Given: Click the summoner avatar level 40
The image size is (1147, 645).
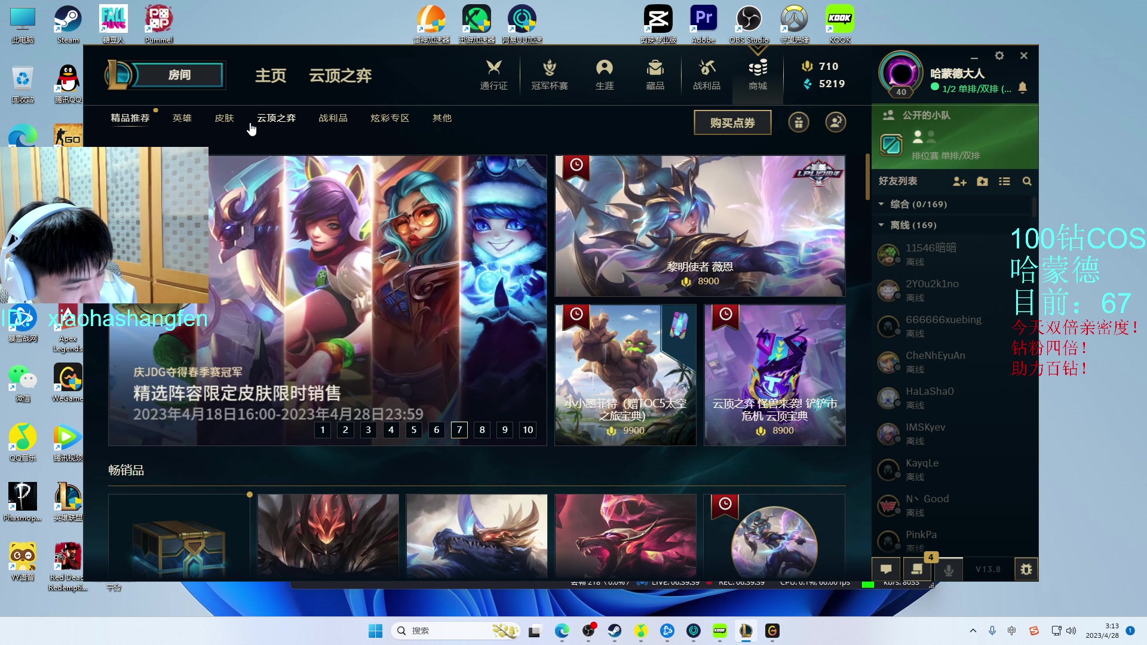Looking at the screenshot, I should [x=901, y=74].
